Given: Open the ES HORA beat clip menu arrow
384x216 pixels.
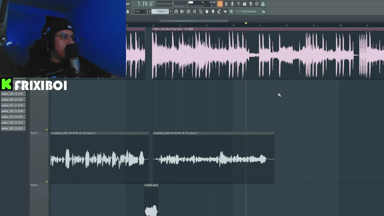Looking at the screenshot, I should tap(153, 29).
